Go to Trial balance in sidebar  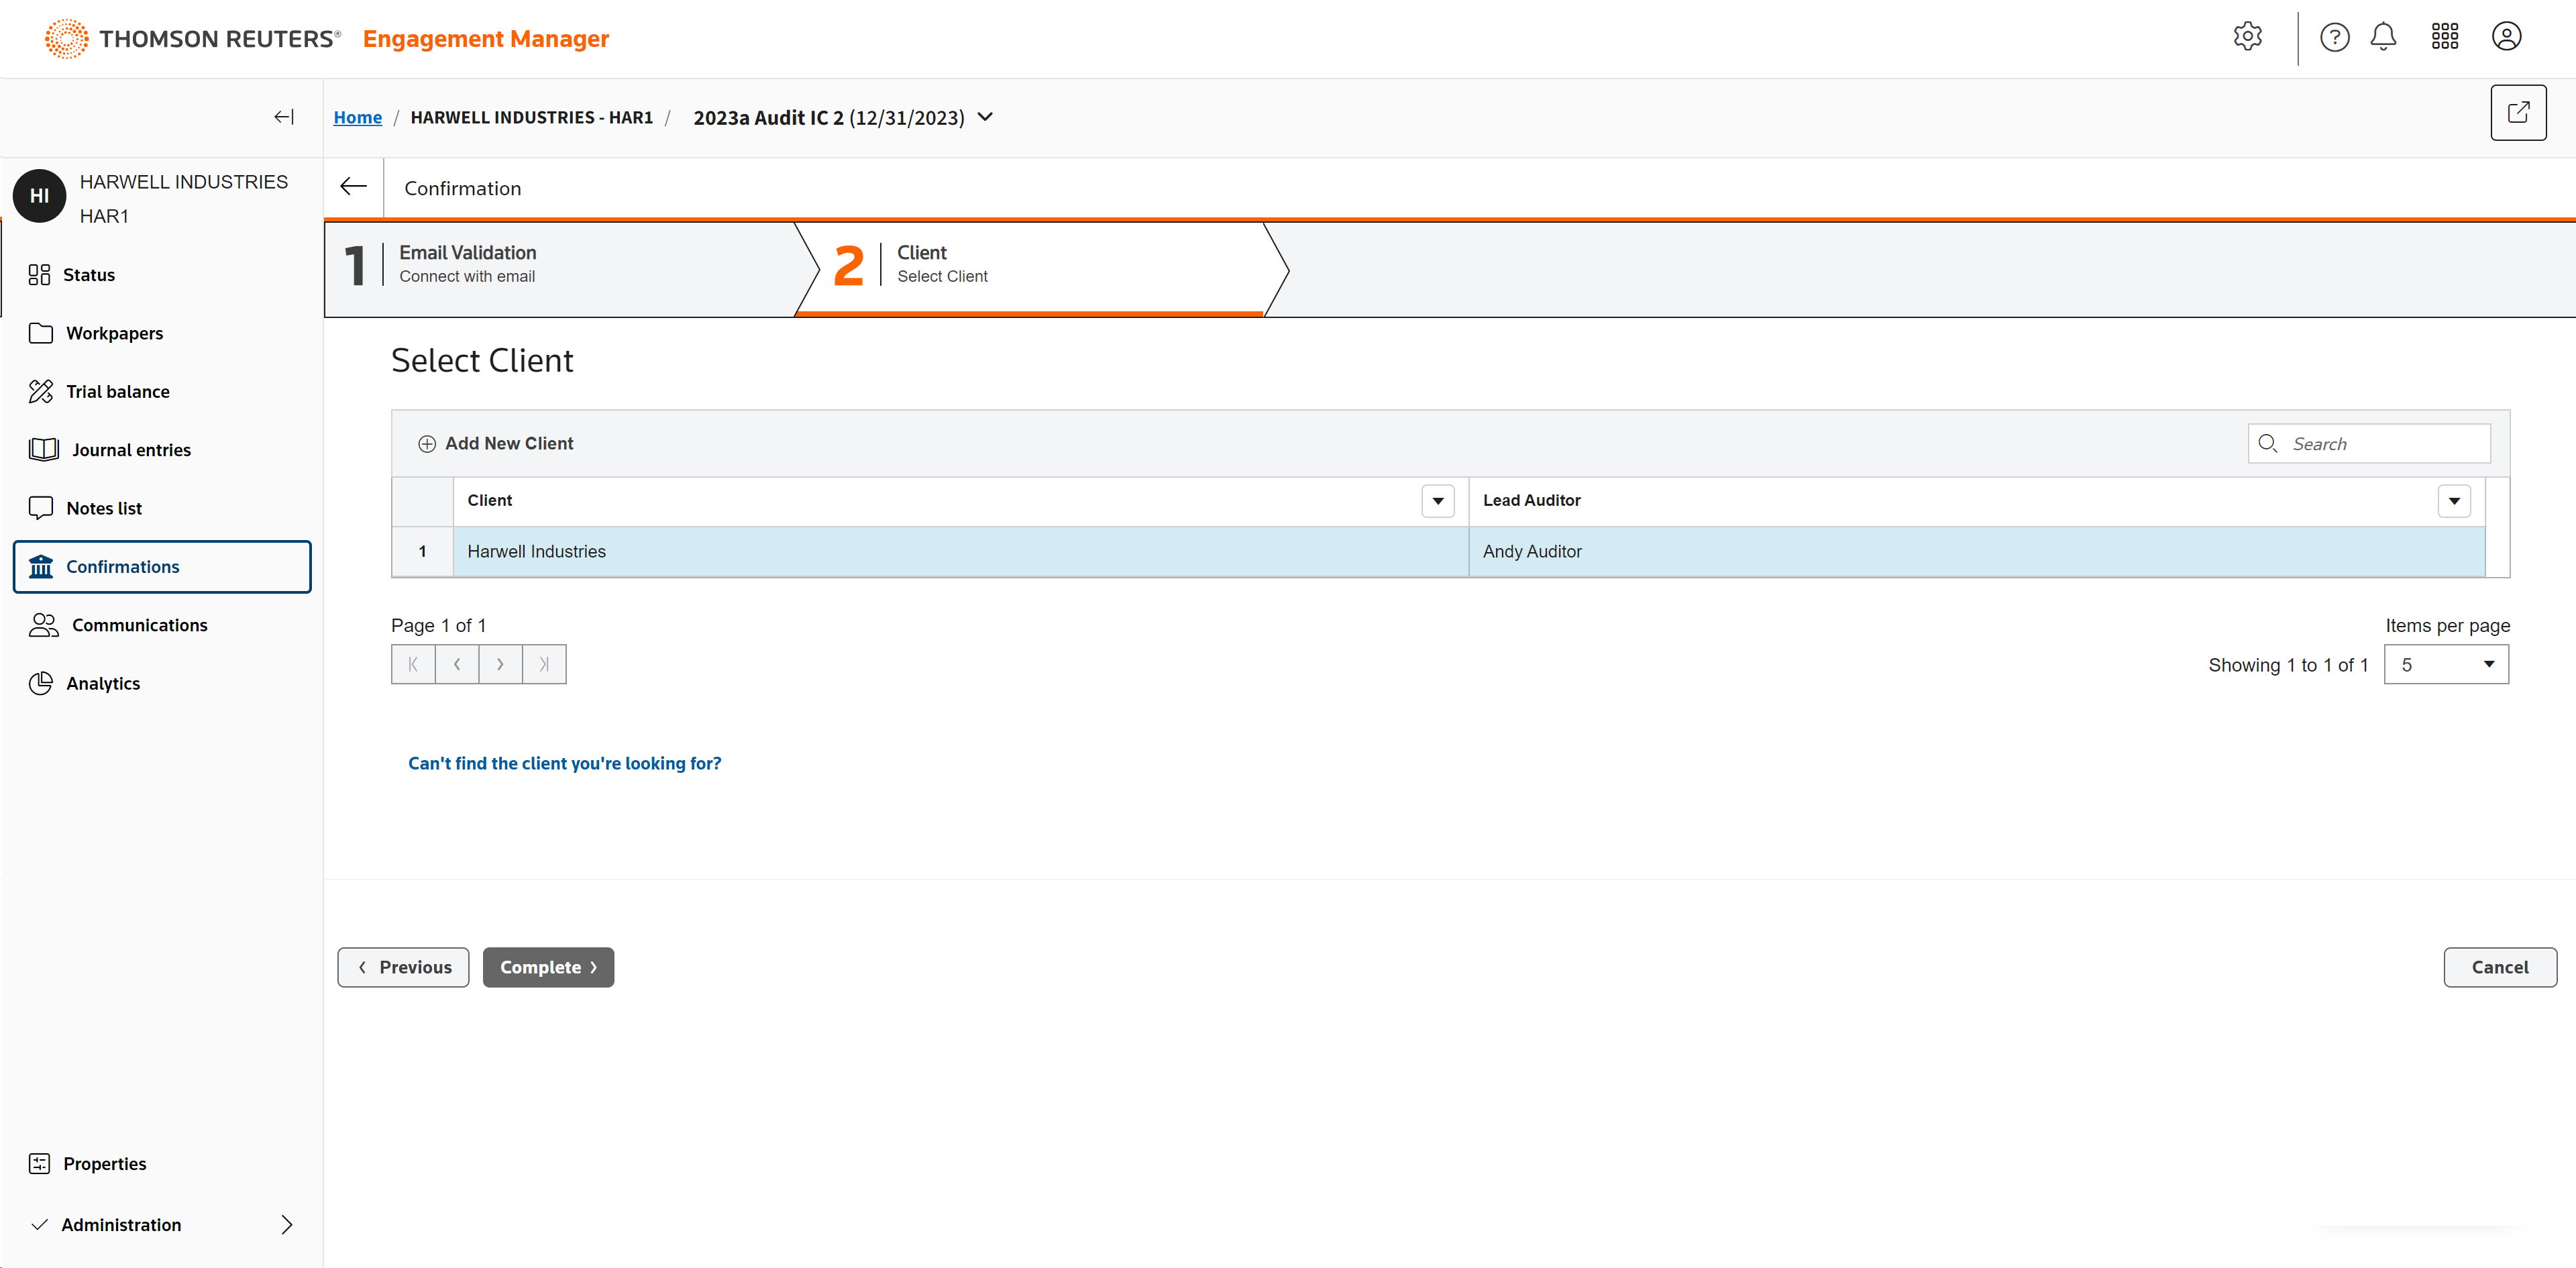coord(117,391)
